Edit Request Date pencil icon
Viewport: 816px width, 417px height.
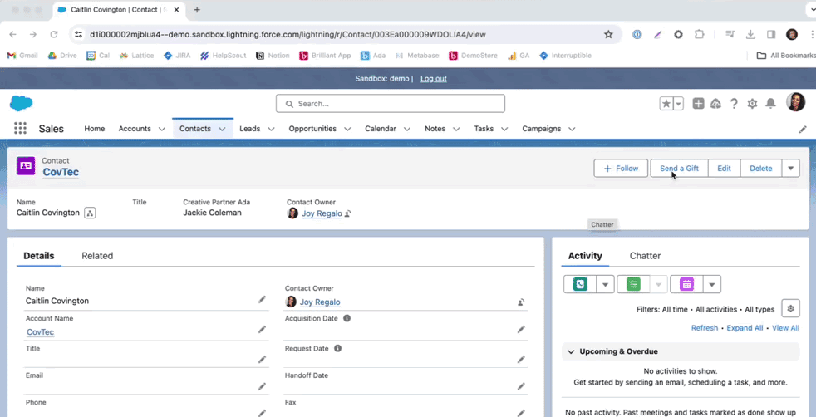[521, 360]
